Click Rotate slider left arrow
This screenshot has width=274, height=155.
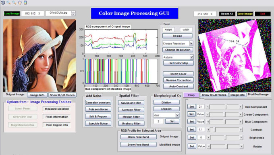click(x=209, y=147)
